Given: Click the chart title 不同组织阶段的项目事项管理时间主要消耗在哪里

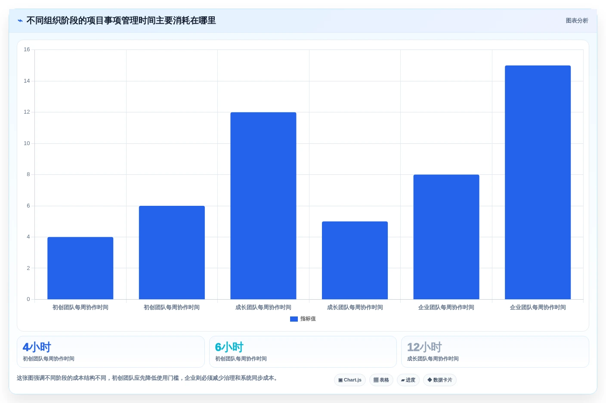Looking at the screenshot, I should coord(121,21).
